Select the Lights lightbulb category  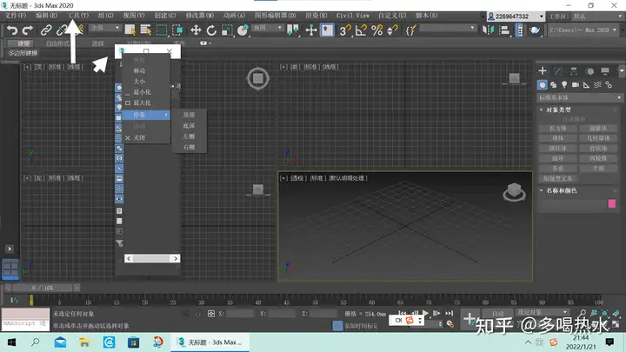pyautogui.click(x=564, y=84)
